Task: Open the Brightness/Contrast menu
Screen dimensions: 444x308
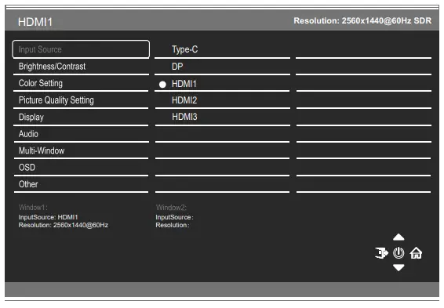Action: click(81, 67)
